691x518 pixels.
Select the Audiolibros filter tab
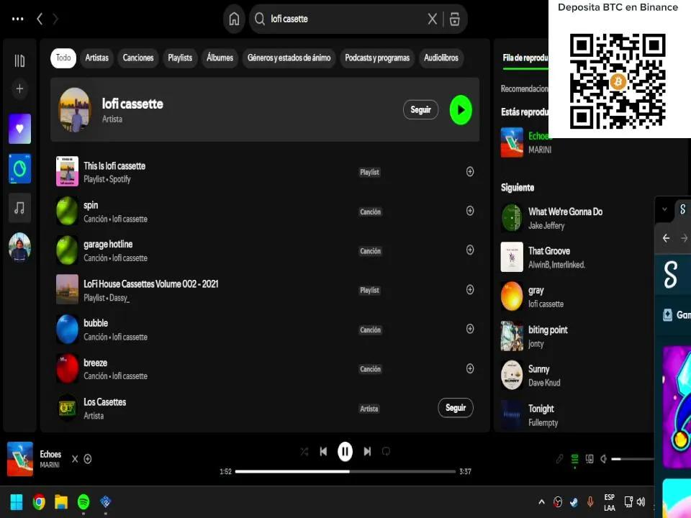[441, 58]
